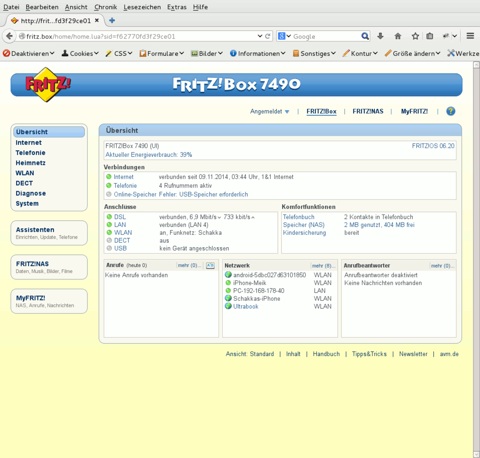Open the Datei menu
Image resolution: width=480 pixels, height=458 pixels.
click(11, 7)
